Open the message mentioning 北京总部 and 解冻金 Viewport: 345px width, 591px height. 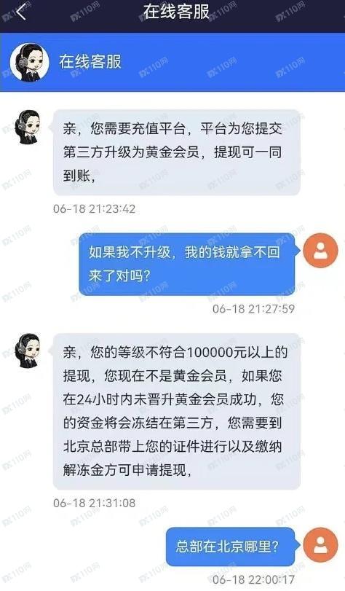pos(177,411)
